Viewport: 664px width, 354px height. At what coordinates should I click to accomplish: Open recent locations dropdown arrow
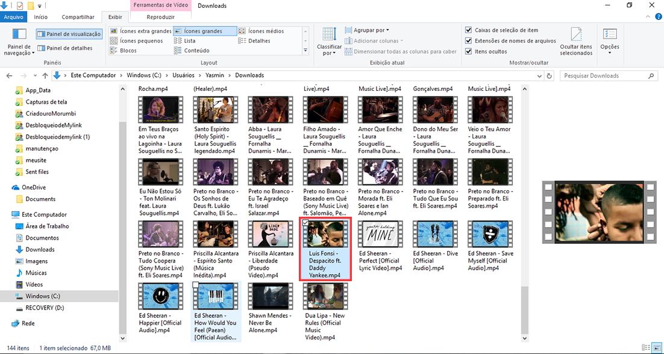coord(36,76)
